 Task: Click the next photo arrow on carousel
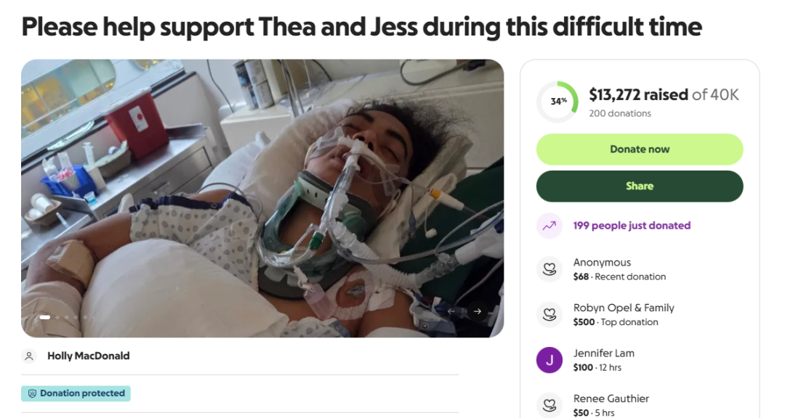point(478,311)
